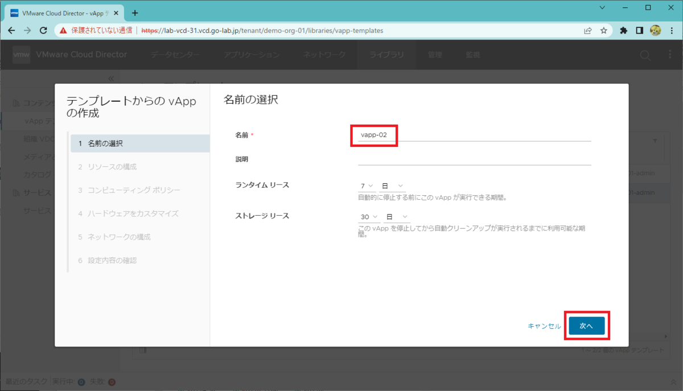
Task: Open the browser extensions puzzle icon
Action: [624, 31]
